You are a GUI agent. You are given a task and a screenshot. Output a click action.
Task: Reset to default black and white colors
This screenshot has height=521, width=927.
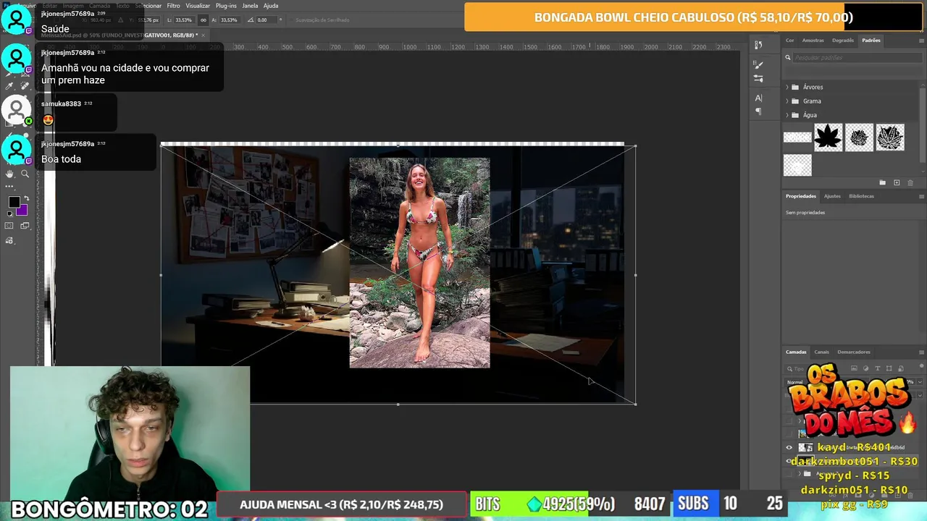coord(9,213)
